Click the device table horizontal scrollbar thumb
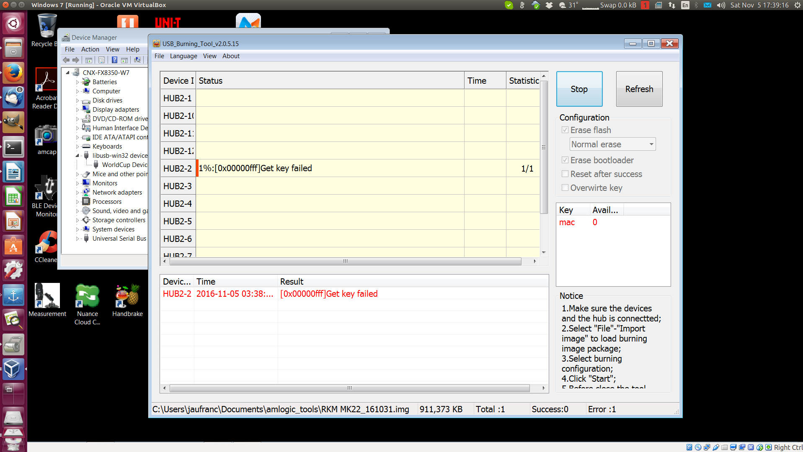 coord(346,262)
